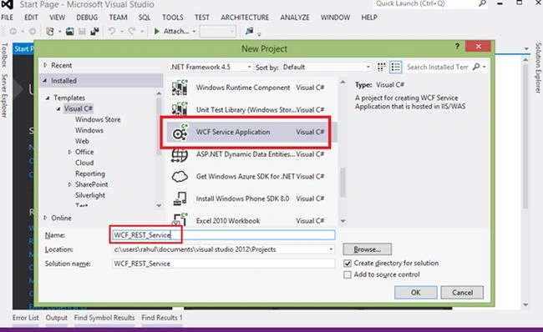Open the Solution Explorer side tab
The image size is (543, 332).
[538, 68]
